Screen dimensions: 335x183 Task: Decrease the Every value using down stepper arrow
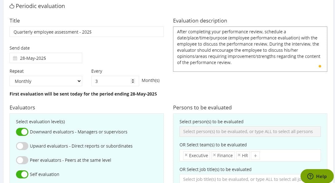pos(133,83)
